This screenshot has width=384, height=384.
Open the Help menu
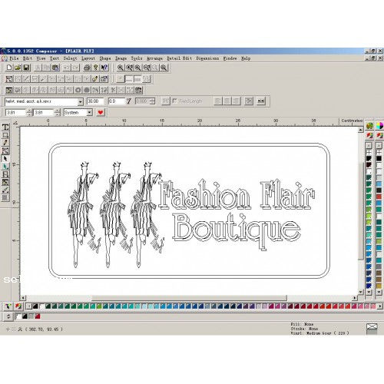[246, 58]
